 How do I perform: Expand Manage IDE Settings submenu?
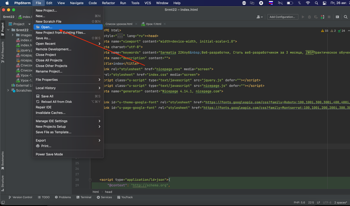(68, 121)
